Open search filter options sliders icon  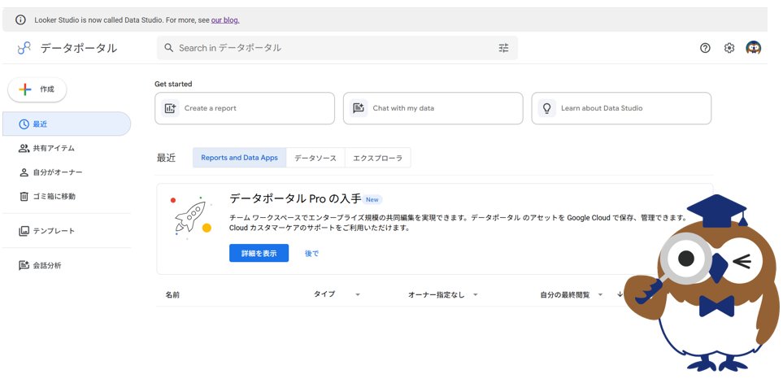pos(503,48)
